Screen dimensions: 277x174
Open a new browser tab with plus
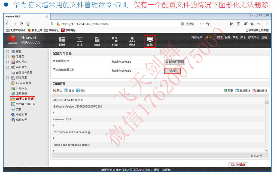point(54,16)
